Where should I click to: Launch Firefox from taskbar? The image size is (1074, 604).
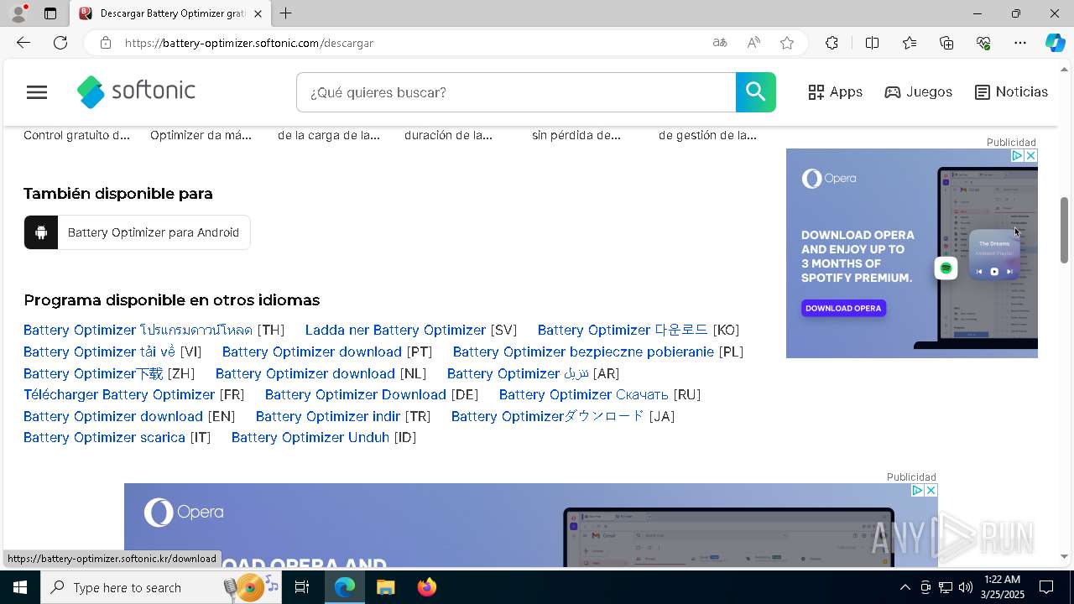click(x=427, y=587)
